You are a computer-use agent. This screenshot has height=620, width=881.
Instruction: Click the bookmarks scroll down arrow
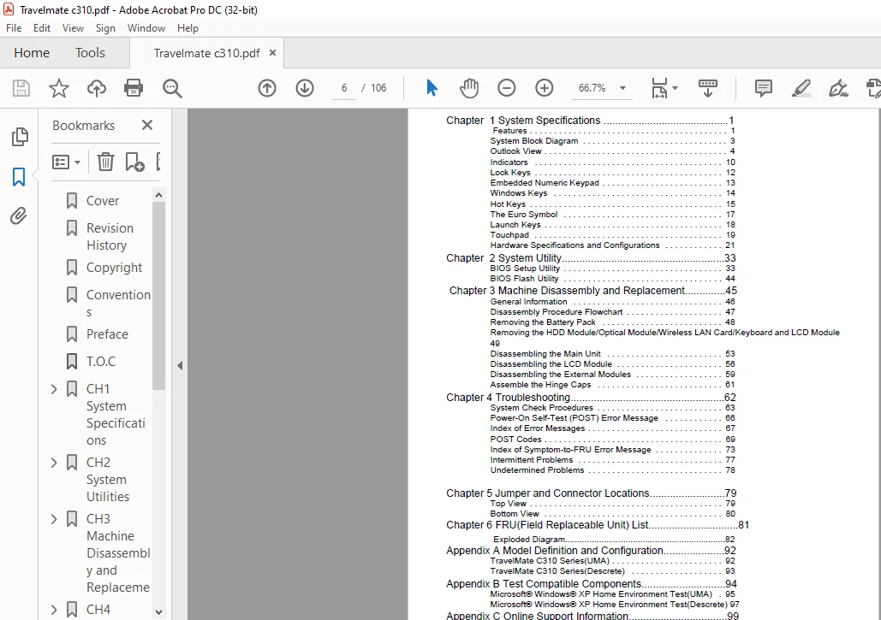158,612
